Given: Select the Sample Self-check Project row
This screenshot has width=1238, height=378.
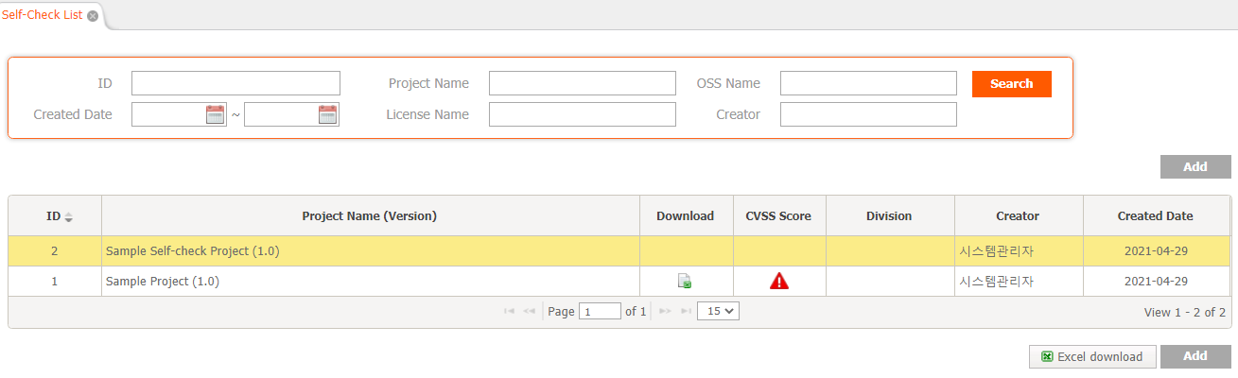Looking at the screenshot, I should click(x=619, y=251).
